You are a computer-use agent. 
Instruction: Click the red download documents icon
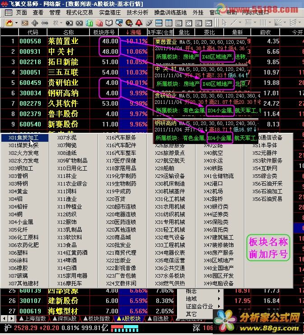coord(99,23)
